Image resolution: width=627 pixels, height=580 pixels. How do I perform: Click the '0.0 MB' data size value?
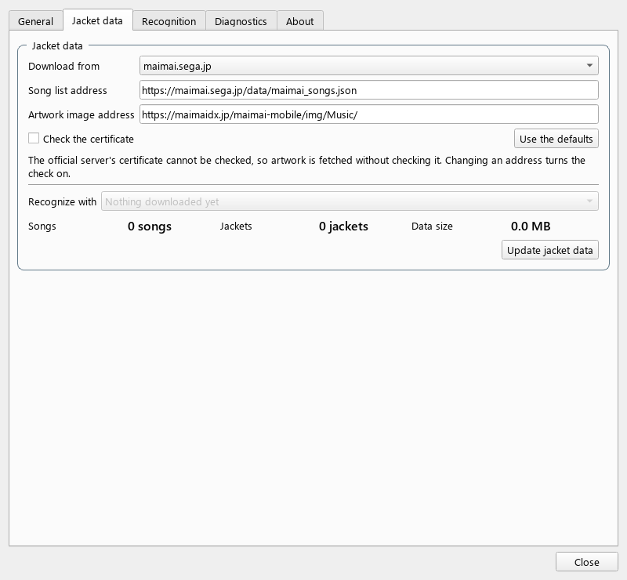pyautogui.click(x=531, y=227)
